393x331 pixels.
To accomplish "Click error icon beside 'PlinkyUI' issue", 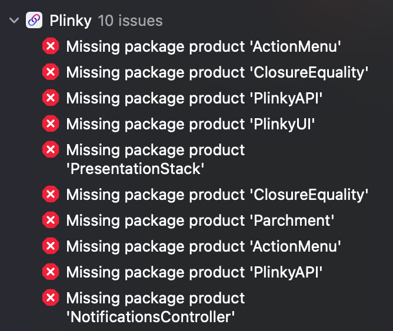I will click(51, 123).
